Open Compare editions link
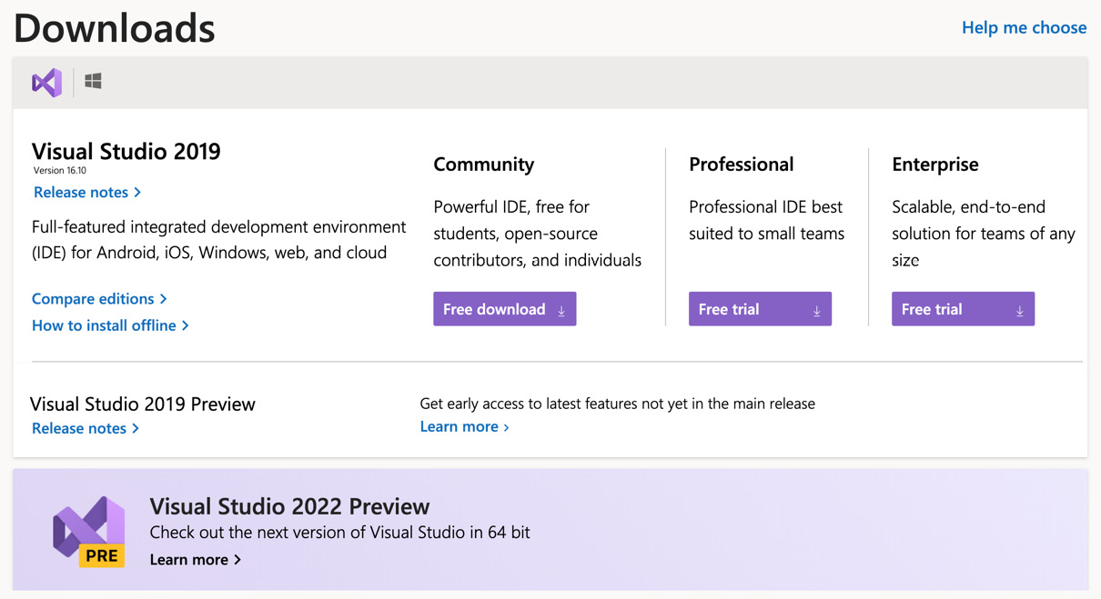The height and width of the screenshot is (599, 1101). click(x=99, y=298)
